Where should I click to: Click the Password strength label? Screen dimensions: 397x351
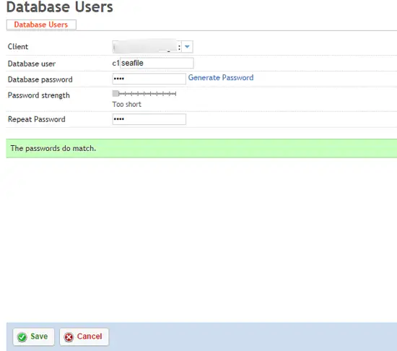pos(39,95)
